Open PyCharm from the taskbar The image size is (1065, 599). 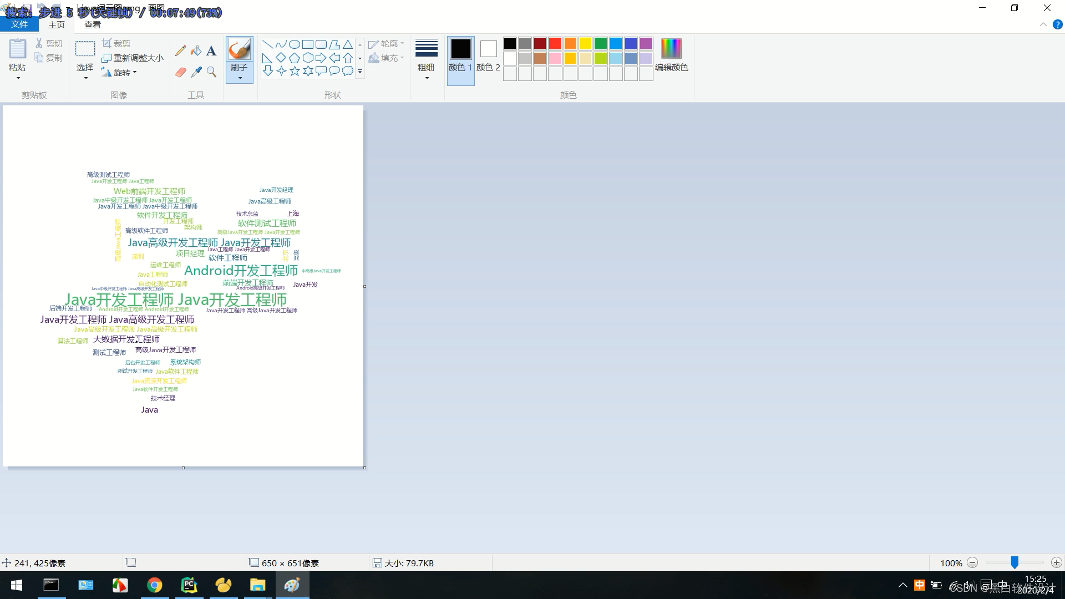pyautogui.click(x=189, y=585)
